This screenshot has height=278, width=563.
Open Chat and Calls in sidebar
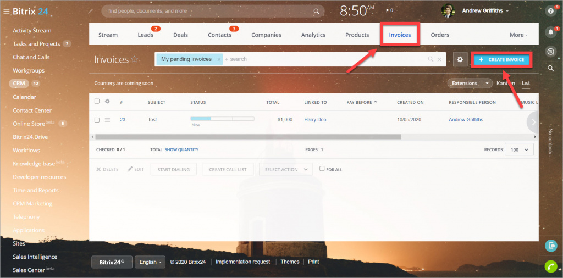click(x=31, y=57)
